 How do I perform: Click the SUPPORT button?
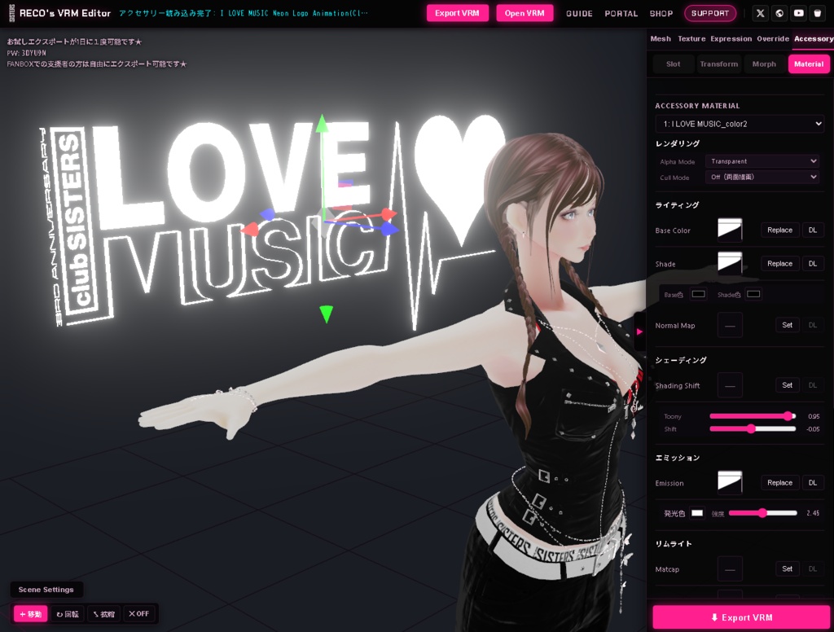coord(710,13)
